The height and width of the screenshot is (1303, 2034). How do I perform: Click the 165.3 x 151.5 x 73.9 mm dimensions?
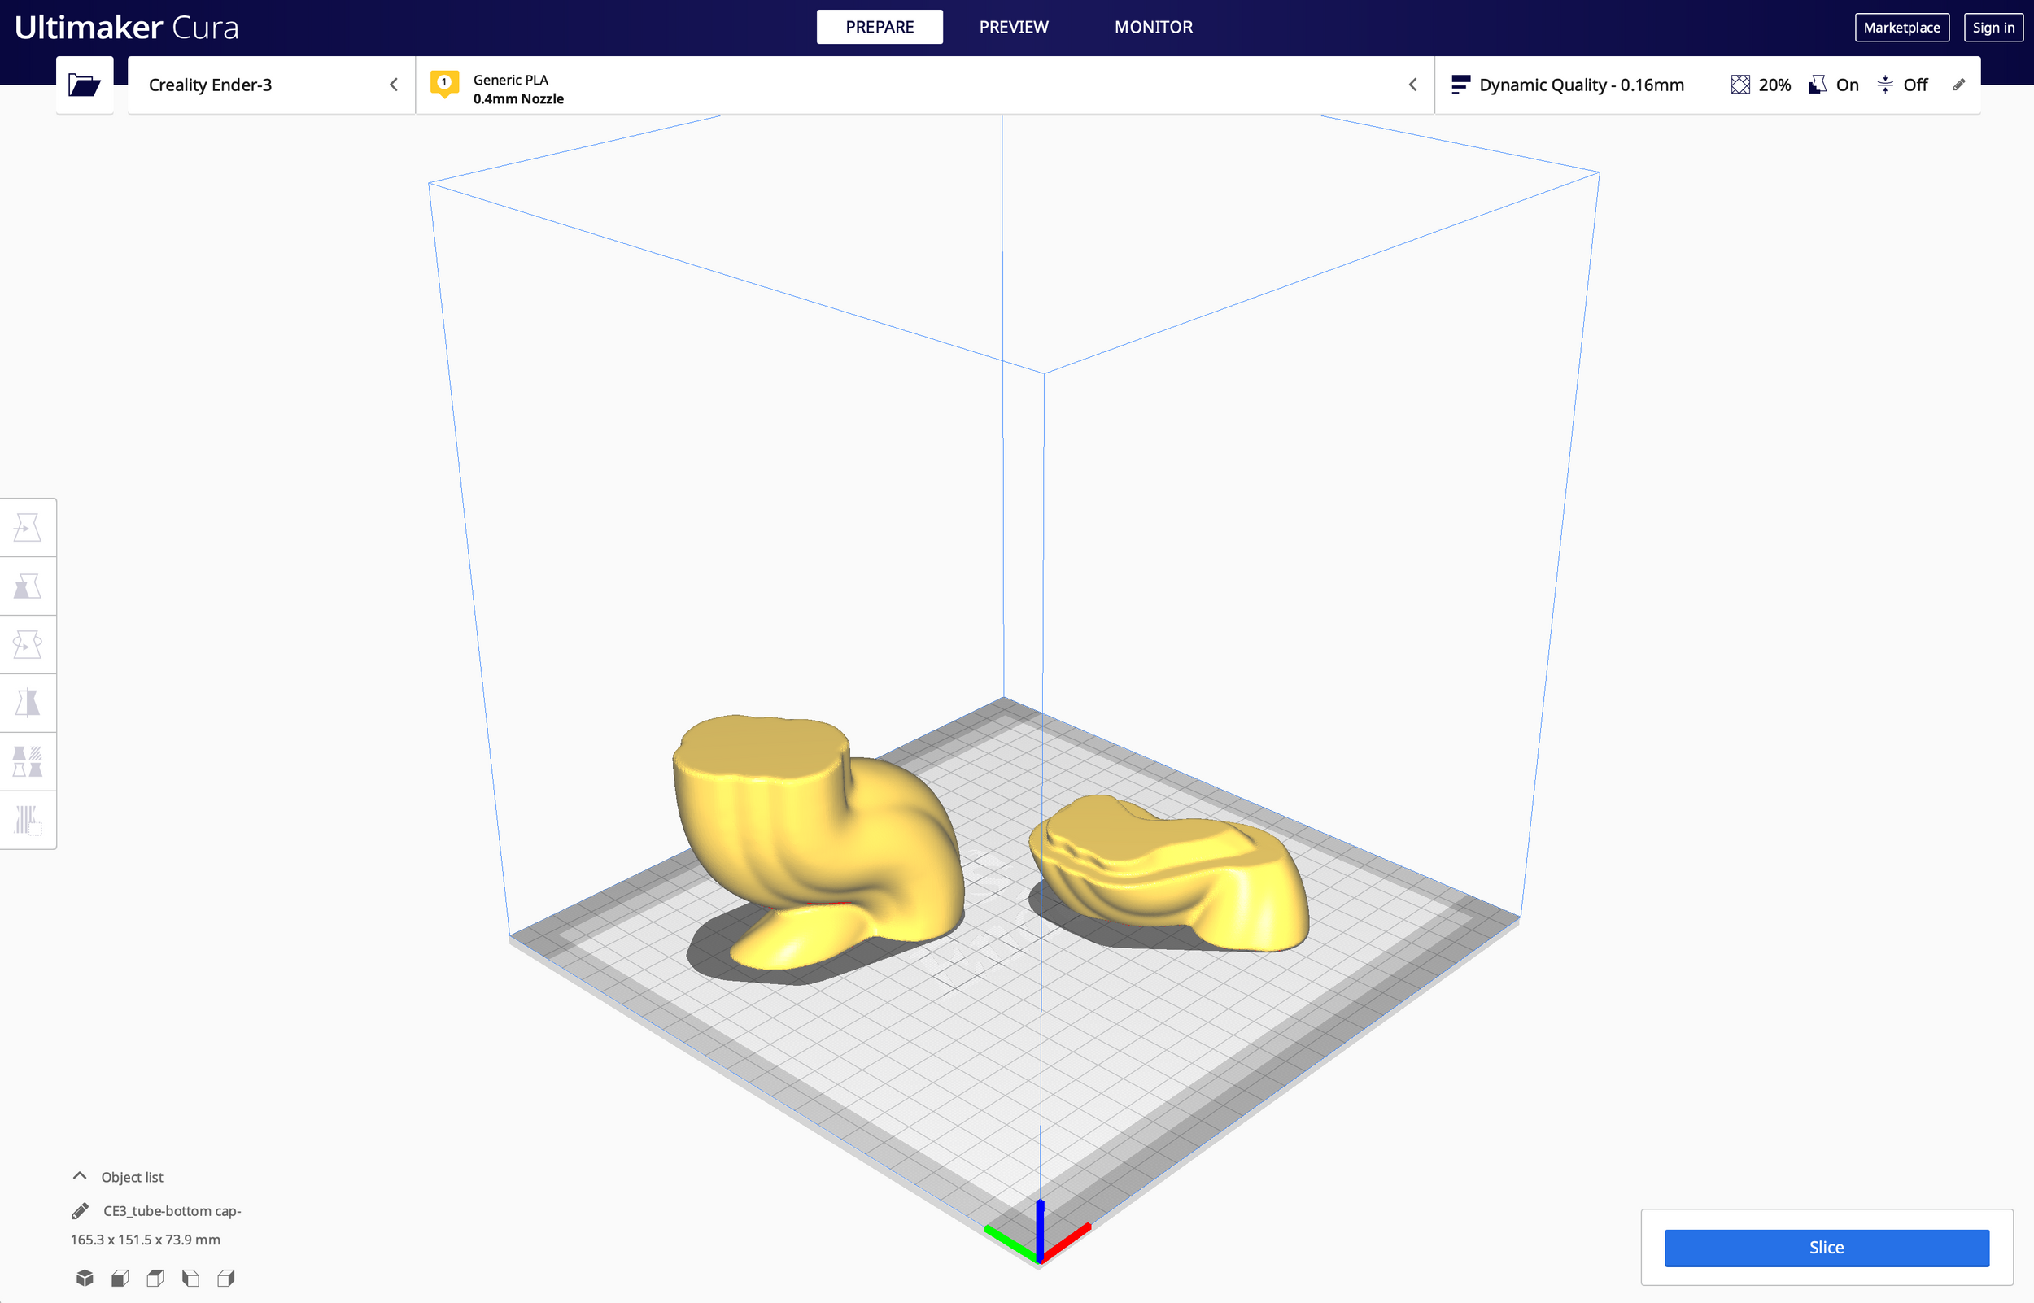146,1240
